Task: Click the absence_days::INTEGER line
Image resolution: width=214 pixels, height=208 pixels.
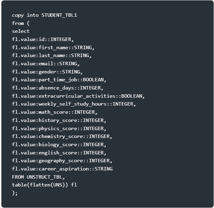Action: click(x=58, y=88)
